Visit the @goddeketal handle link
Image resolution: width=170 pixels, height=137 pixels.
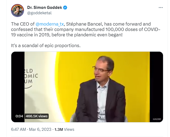[x=39, y=13]
